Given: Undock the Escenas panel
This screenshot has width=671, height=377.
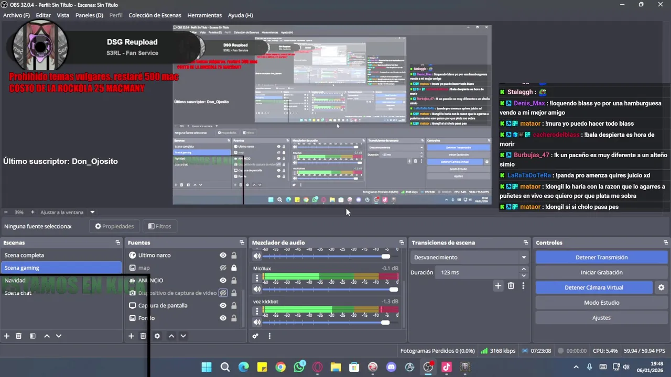Looking at the screenshot, I should 117,242.
